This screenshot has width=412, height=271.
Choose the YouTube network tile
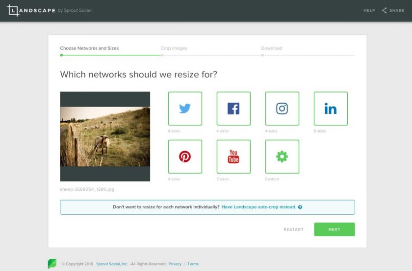(x=233, y=157)
